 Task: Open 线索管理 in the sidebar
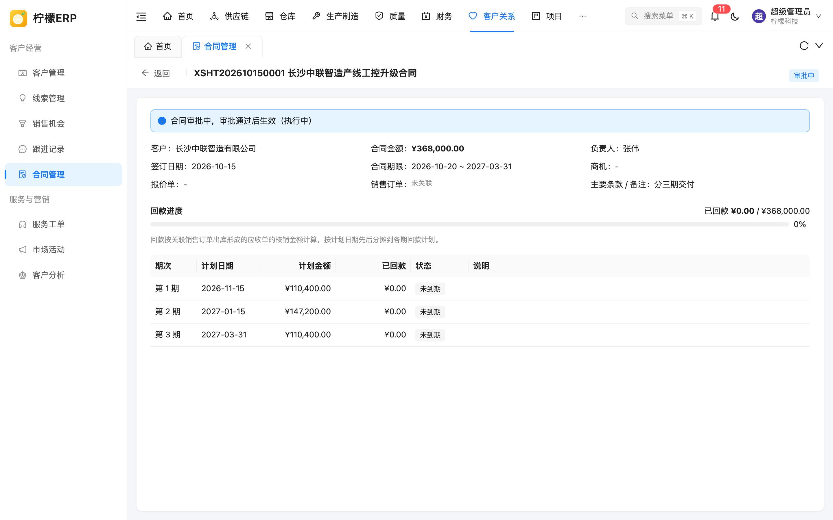pyautogui.click(x=63, y=98)
